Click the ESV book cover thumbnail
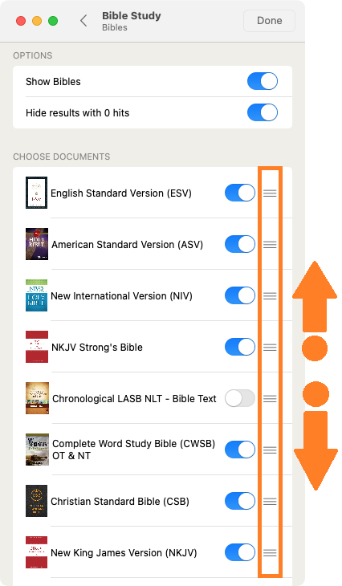The width and height of the screenshot is (342, 586). pos(36,193)
